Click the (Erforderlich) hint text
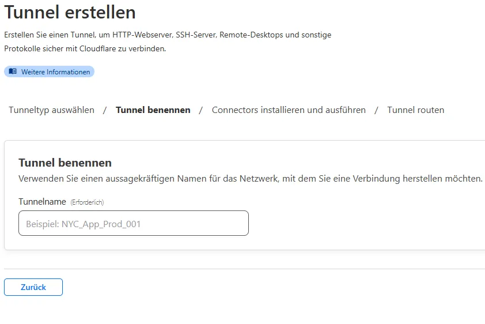Screen dimensions: 485x324 (x=87, y=202)
